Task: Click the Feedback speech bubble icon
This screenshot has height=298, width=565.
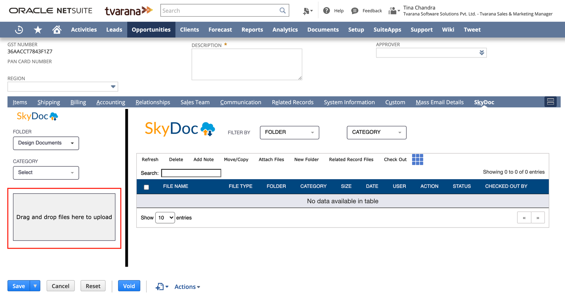Action: tap(355, 11)
